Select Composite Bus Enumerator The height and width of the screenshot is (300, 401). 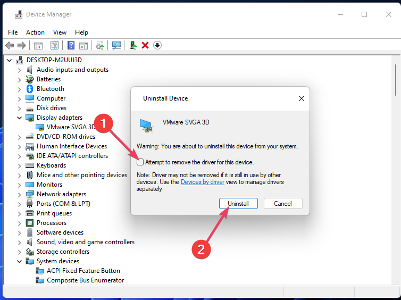click(86, 280)
